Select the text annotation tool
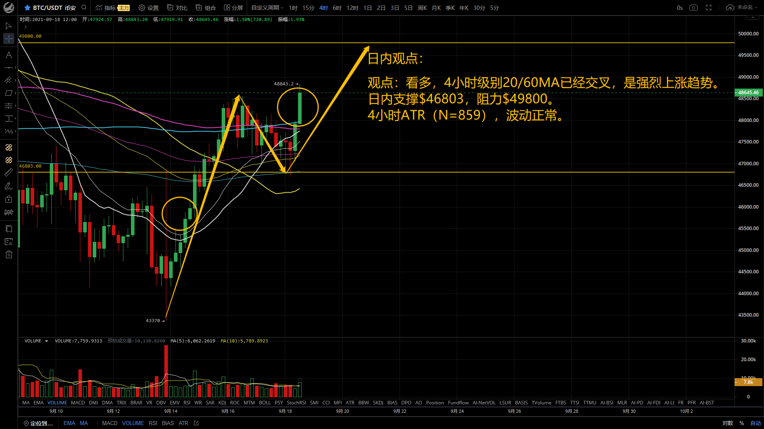 (9, 55)
